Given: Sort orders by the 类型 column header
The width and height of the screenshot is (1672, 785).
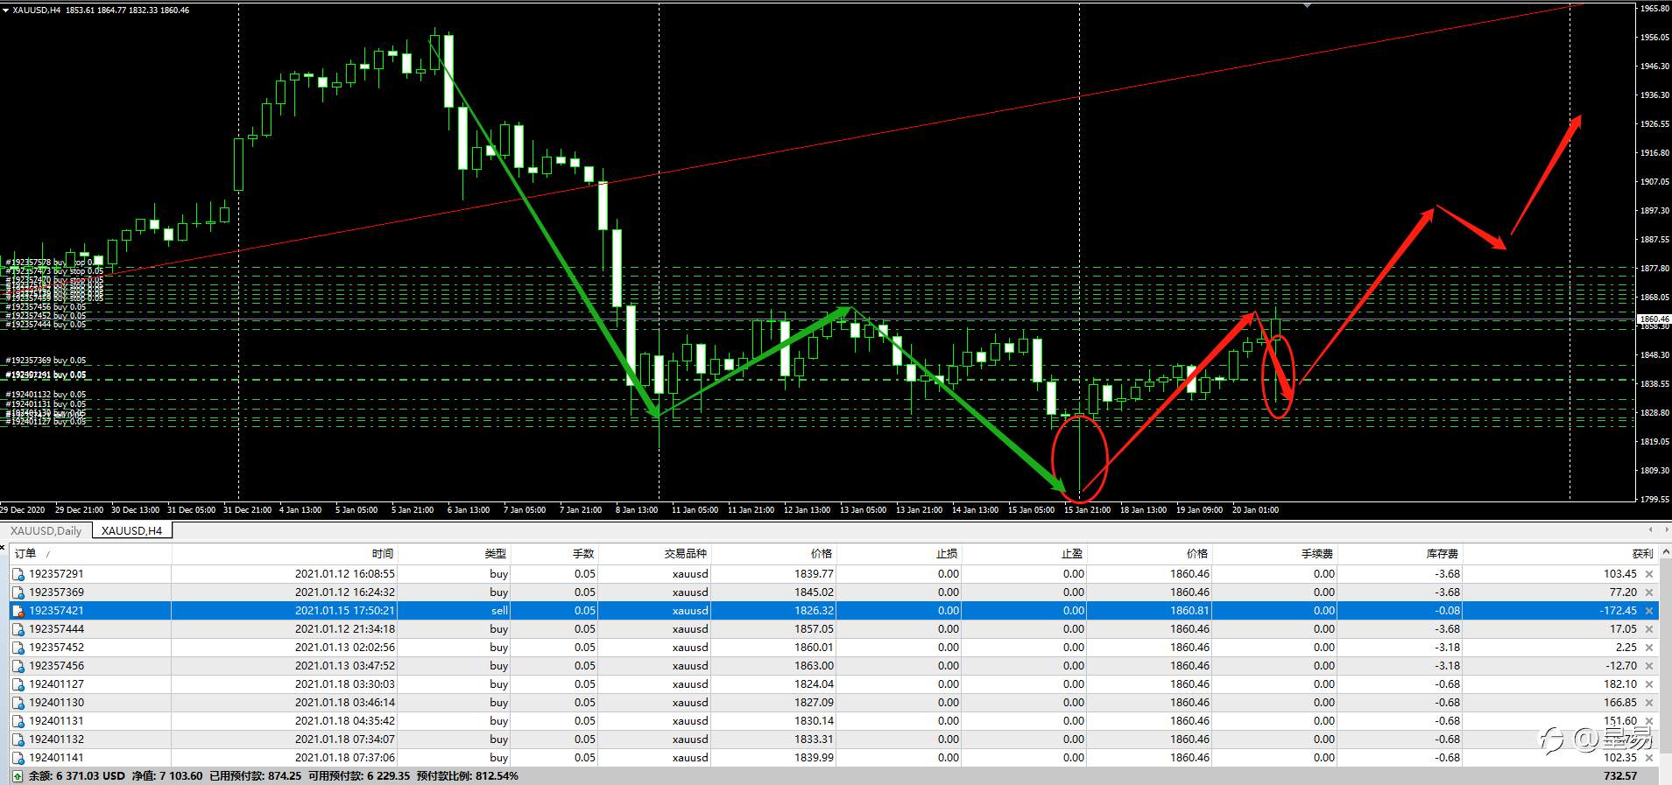Looking at the screenshot, I should [x=454, y=553].
